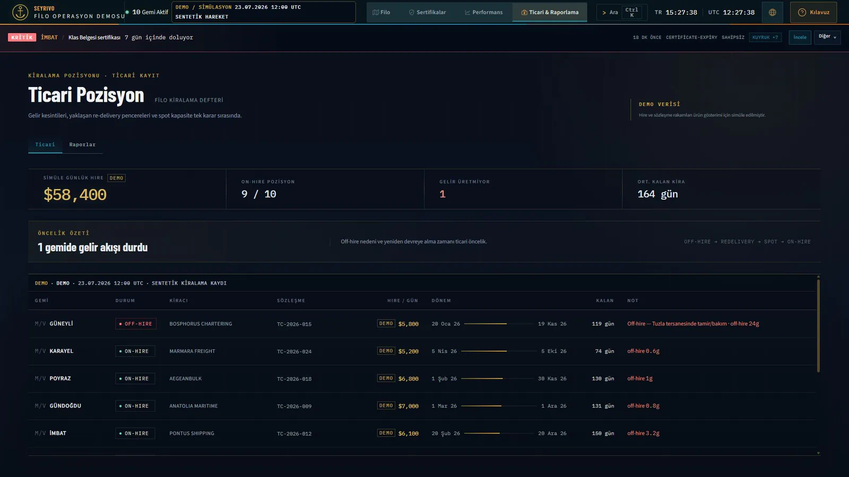Click the 164 gün average remaining charter
This screenshot has height=477, width=849.
pos(657,194)
